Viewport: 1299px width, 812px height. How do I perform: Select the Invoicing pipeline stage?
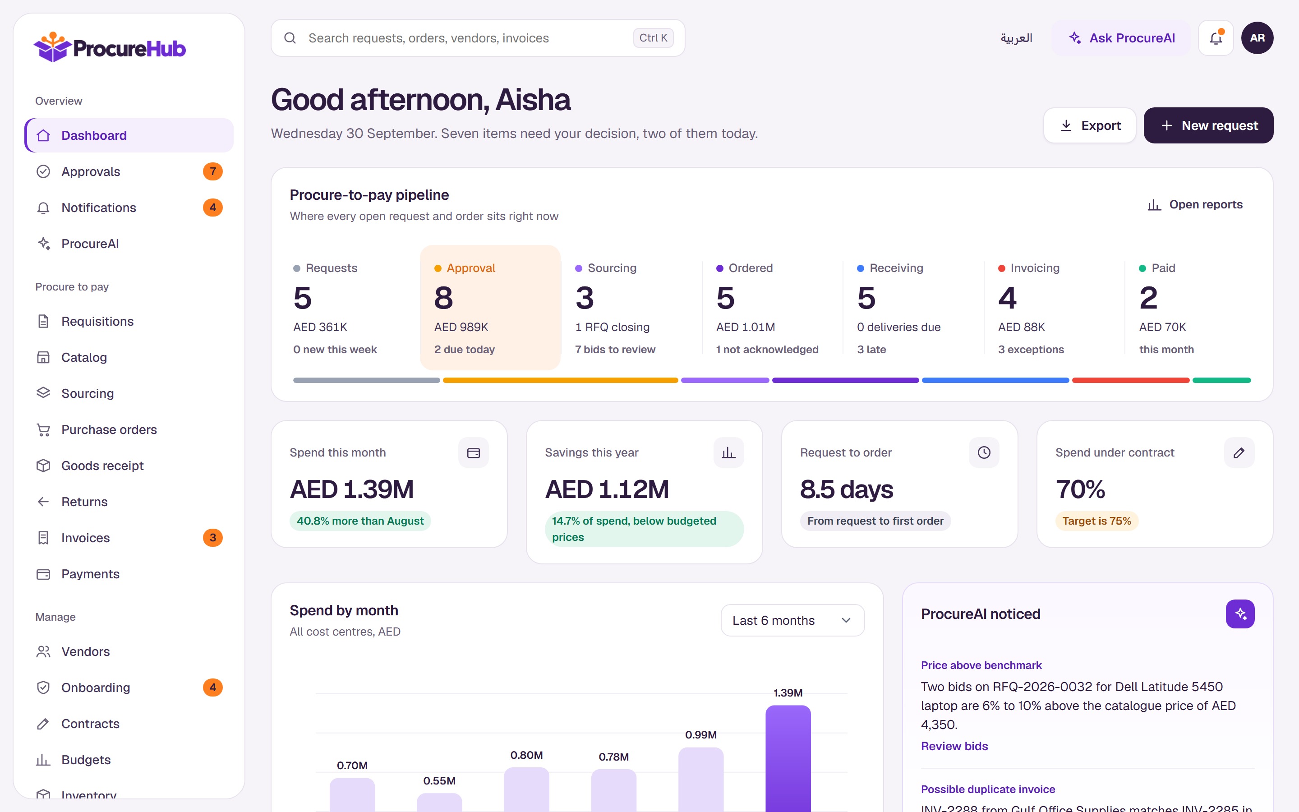coord(1054,308)
